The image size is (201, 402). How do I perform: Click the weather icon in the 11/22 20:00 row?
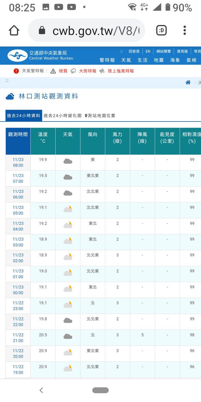[68, 352]
